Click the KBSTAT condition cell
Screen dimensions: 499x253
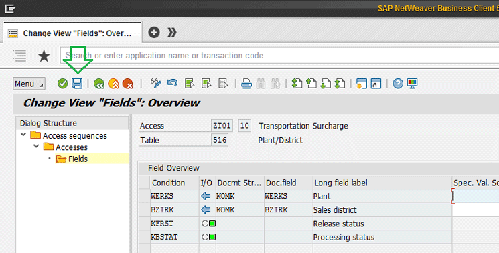(x=175, y=237)
